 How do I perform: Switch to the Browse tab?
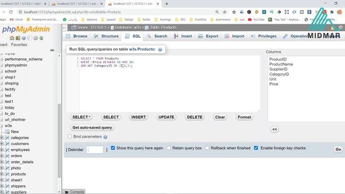pos(77,36)
